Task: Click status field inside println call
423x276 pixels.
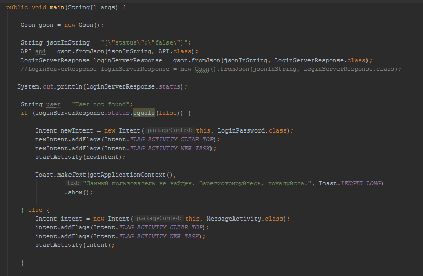Action: pos(169,86)
